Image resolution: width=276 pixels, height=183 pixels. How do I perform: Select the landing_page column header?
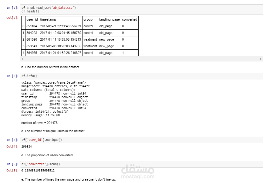pos(109,19)
